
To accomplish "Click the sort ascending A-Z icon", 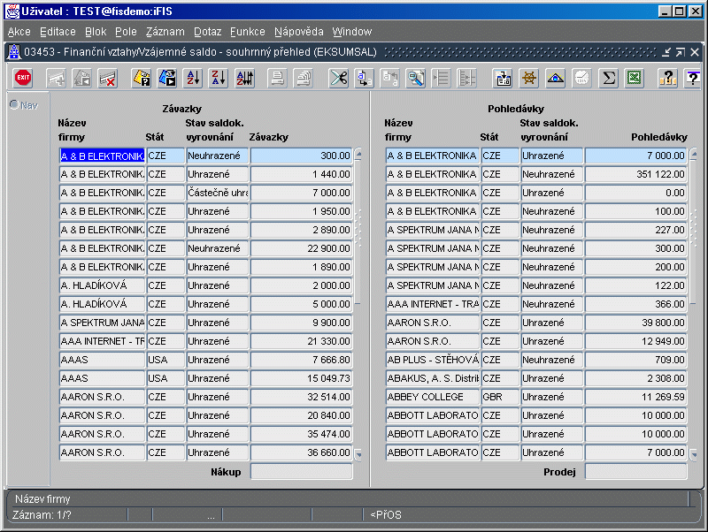I will [x=193, y=79].
